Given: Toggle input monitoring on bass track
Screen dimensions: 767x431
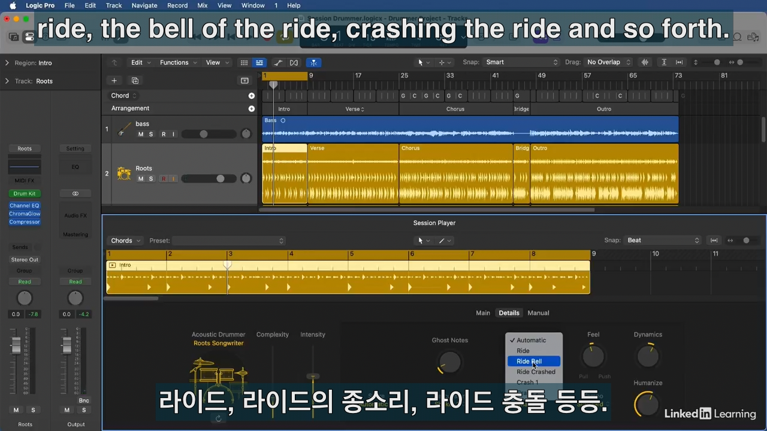Looking at the screenshot, I should click(x=174, y=134).
